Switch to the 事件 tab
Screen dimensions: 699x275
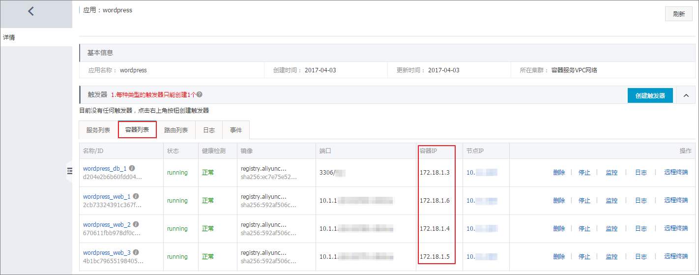(x=236, y=130)
